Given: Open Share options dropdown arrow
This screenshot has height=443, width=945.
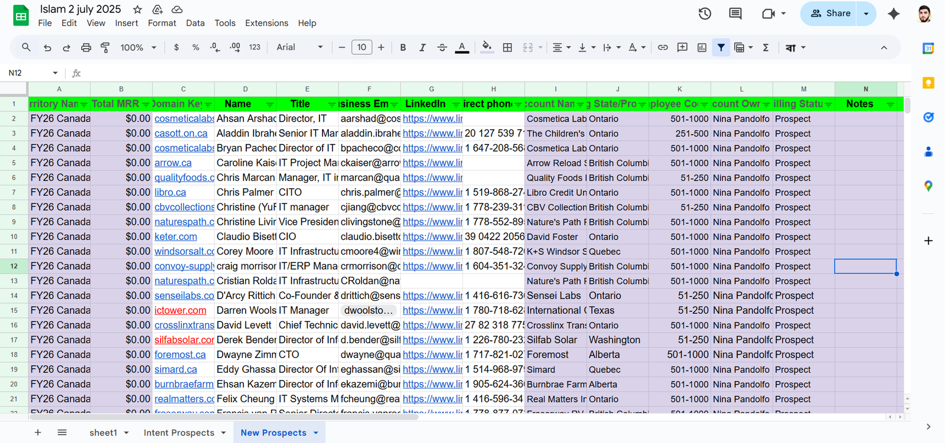Looking at the screenshot, I should point(866,14).
